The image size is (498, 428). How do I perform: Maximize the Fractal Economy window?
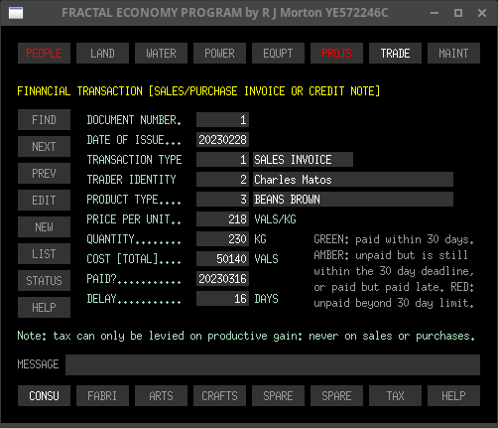point(458,13)
